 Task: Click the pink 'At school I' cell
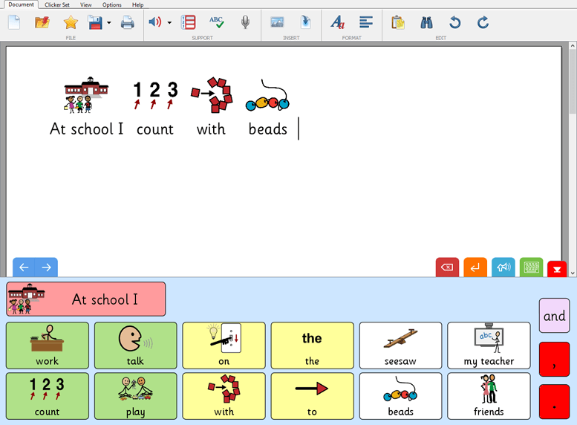(x=86, y=299)
